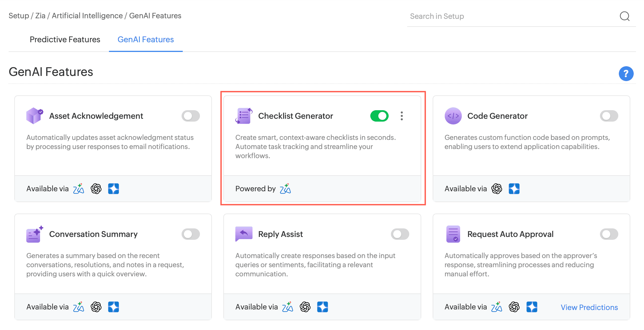This screenshot has width=644, height=330.
Task: Enable the Asset Acknowledgement toggle
Action: click(190, 116)
